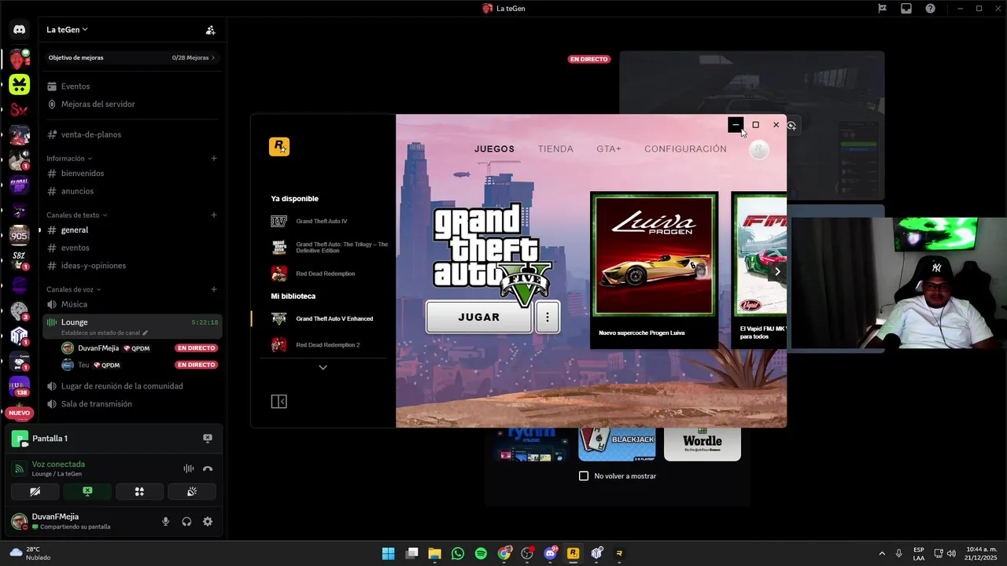Open Windows Start menu

[388, 553]
